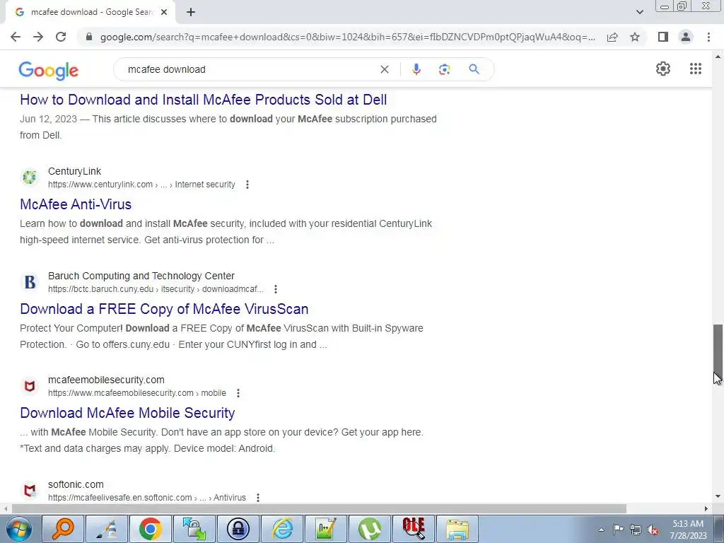Image resolution: width=724 pixels, height=543 pixels.
Task: Clear the search query text
Action: coord(384,69)
